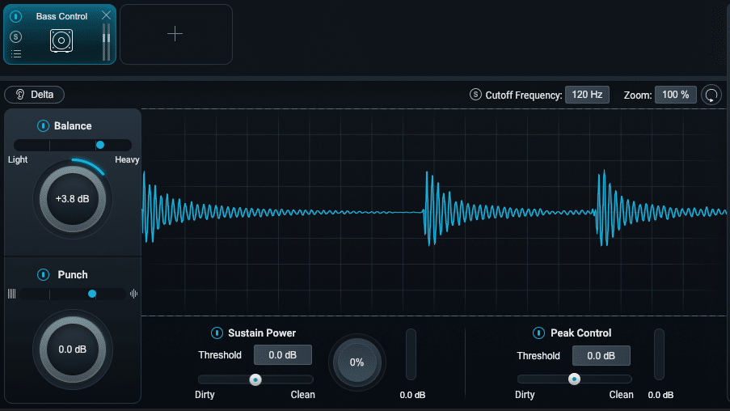
Task: Click the Sustain Power Dirty label
Action: point(205,395)
